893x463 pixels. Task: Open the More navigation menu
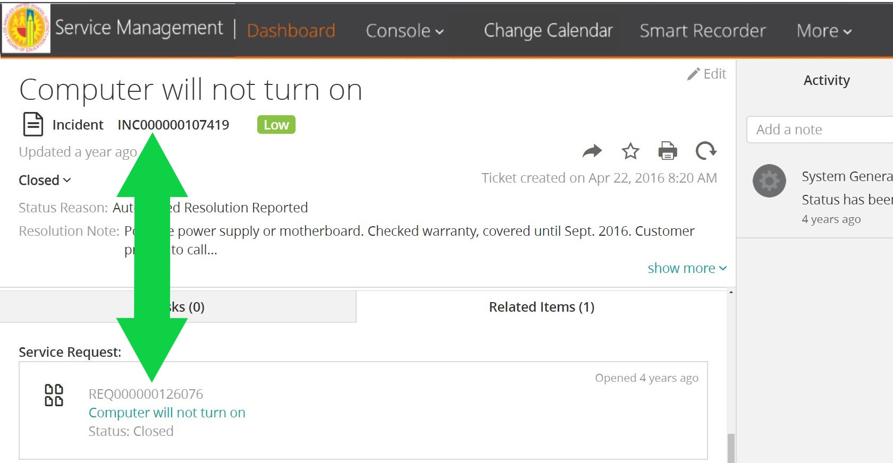tap(824, 31)
